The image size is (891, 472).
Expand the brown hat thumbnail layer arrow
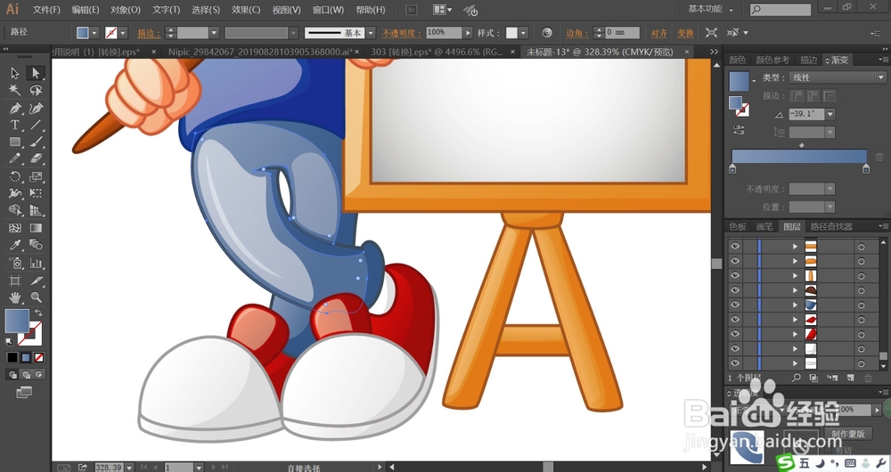[x=795, y=290]
